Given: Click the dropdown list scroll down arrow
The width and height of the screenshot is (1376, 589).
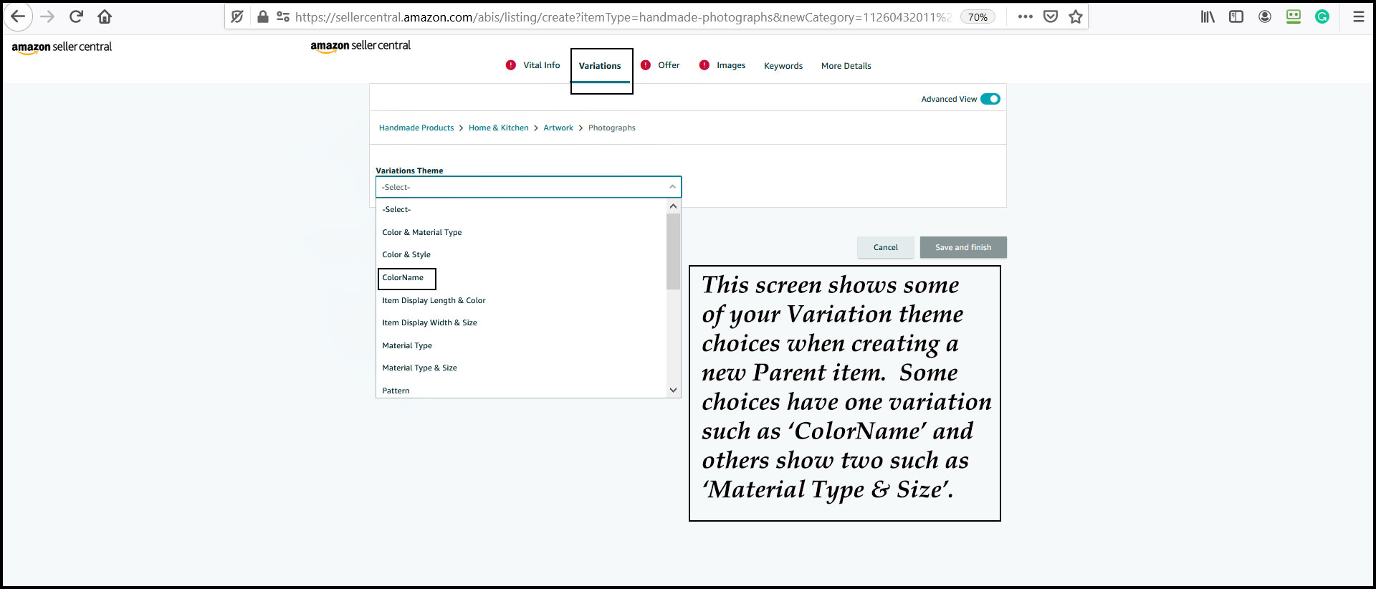Looking at the screenshot, I should 673,391.
